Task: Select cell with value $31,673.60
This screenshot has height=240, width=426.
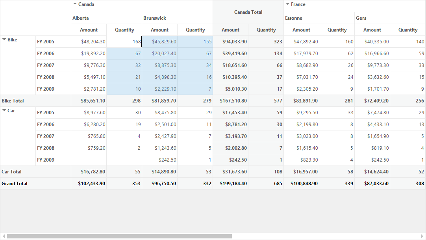Action: 231,171
